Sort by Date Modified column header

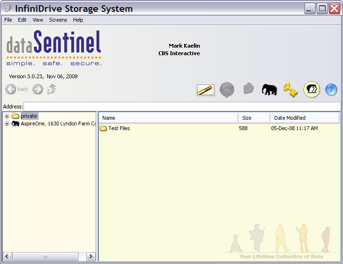pyautogui.click(x=305, y=118)
